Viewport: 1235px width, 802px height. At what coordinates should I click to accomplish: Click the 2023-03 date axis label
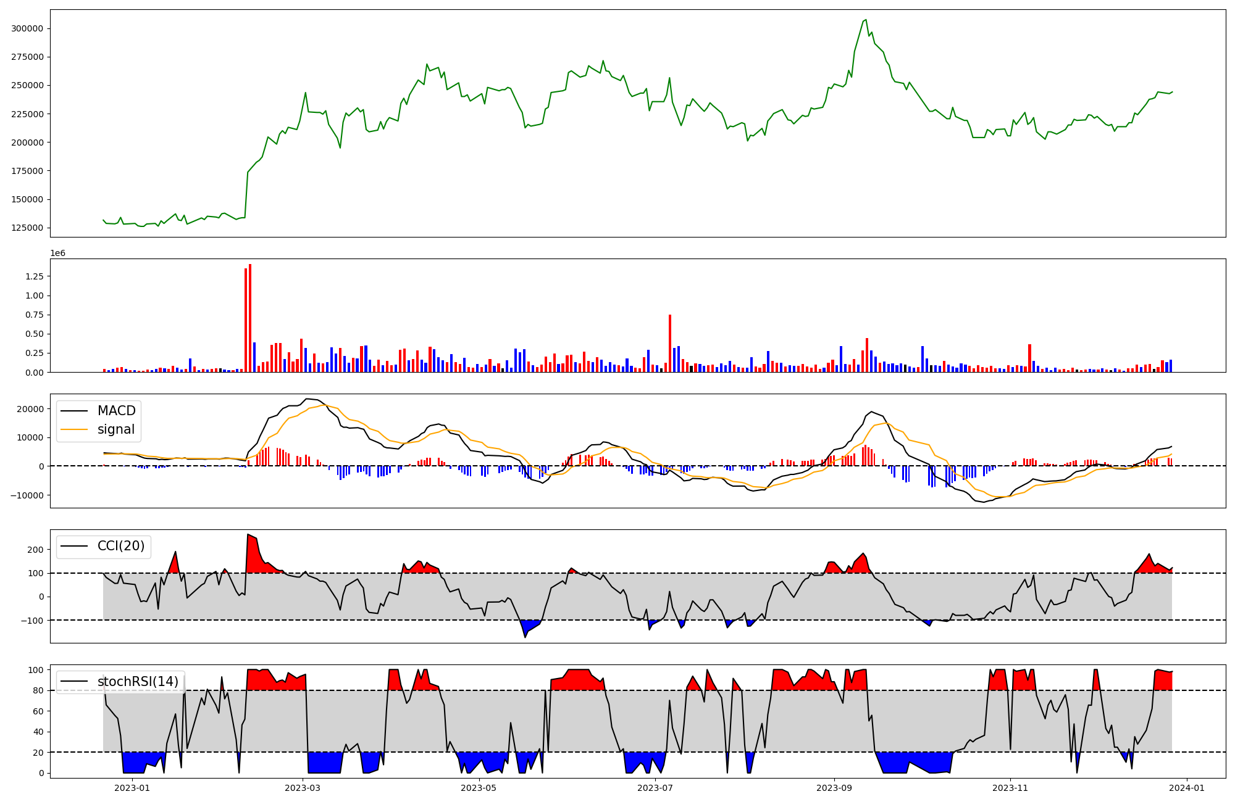point(303,788)
